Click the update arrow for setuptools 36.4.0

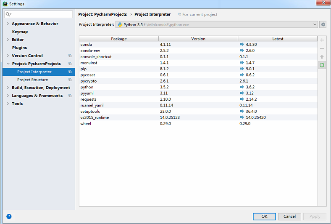242,111
